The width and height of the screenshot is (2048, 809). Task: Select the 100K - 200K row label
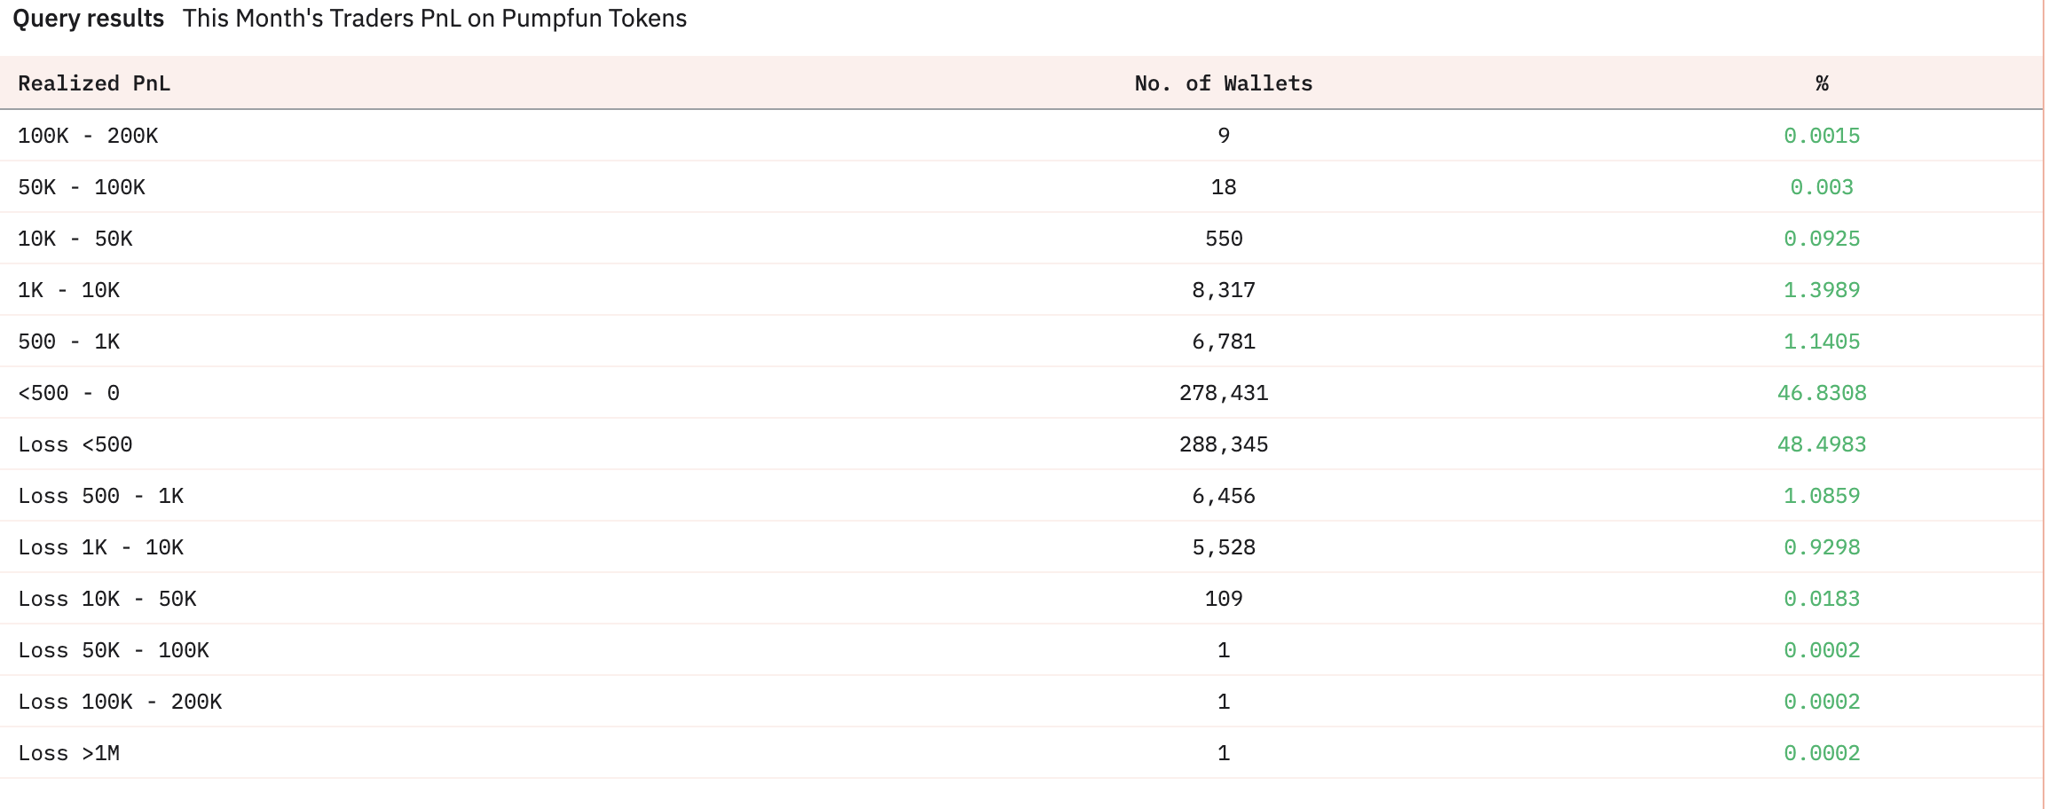coord(88,136)
